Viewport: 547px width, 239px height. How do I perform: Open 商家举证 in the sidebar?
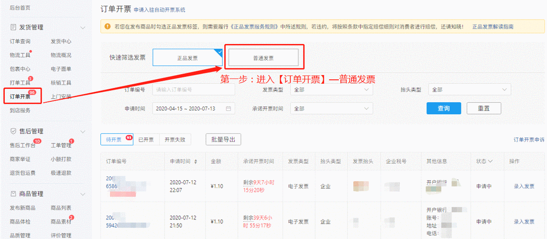click(x=20, y=159)
